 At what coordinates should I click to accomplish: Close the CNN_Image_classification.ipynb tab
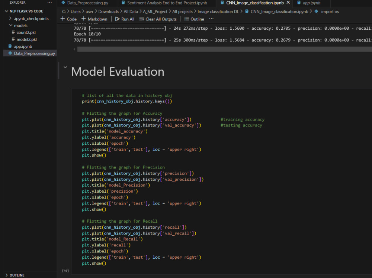(288, 2)
